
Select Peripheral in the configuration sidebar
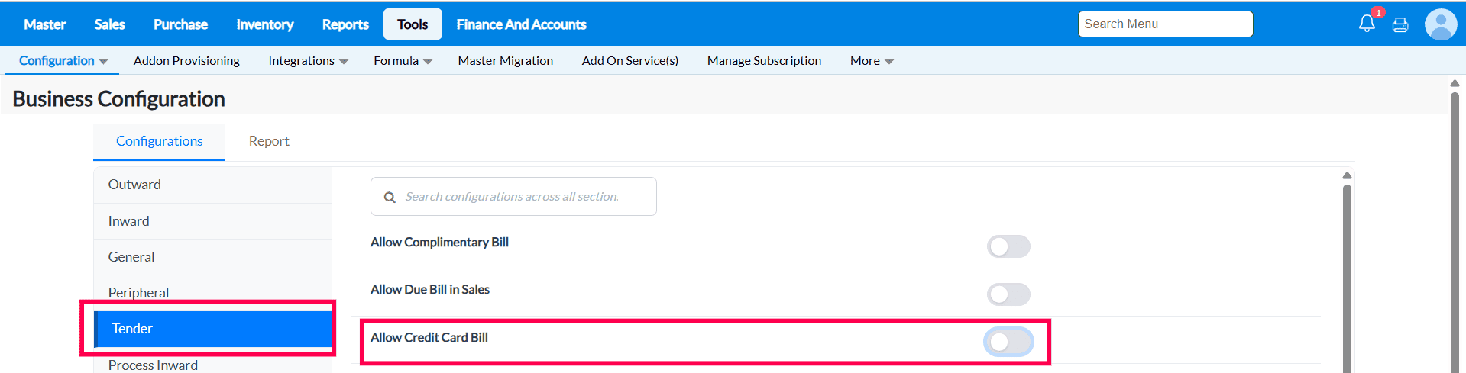[x=138, y=292]
